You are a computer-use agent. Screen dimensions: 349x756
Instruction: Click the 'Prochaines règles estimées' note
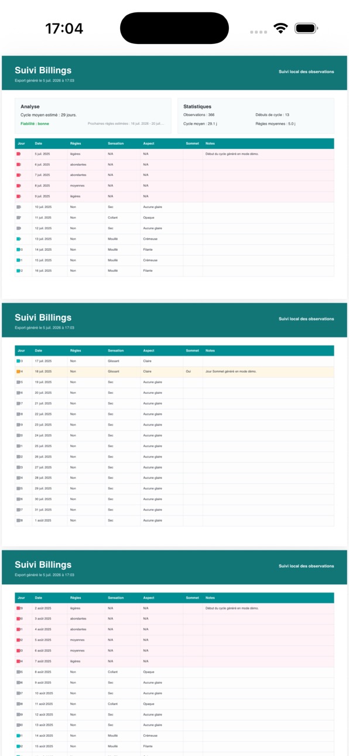(125, 124)
